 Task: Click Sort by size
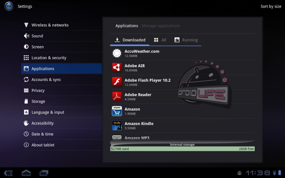tap(271, 6)
